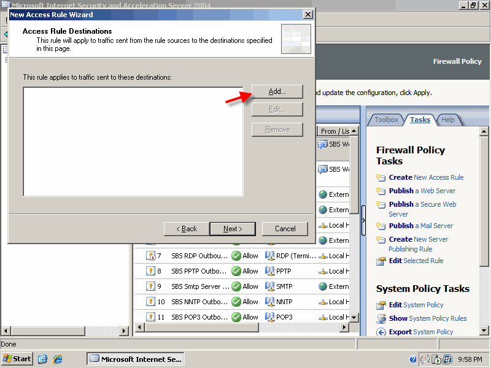Click the blue overlapping squares tray icon
This screenshot has height=368, width=491.
click(448, 359)
